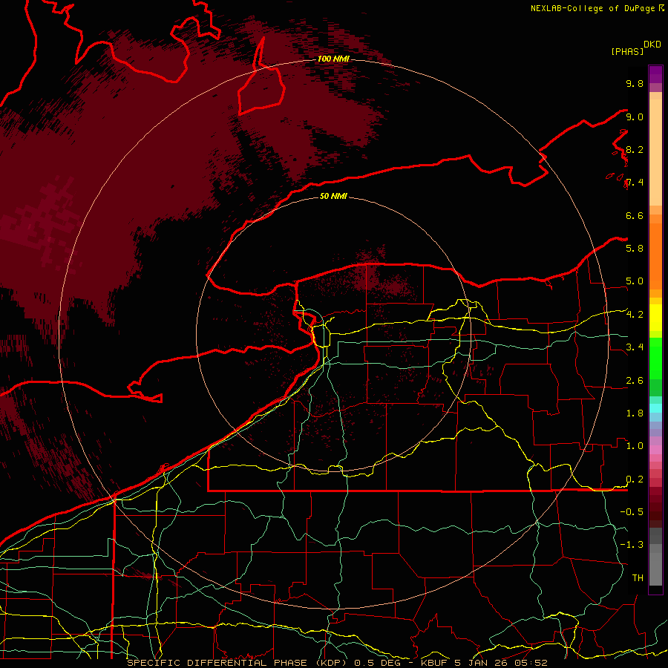Click the 5.0 scale value
Screen dimensions: 668x668
pos(635,281)
